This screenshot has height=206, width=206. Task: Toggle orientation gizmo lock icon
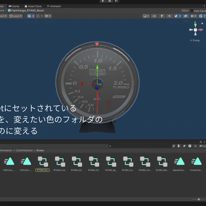(x=202, y=23)
